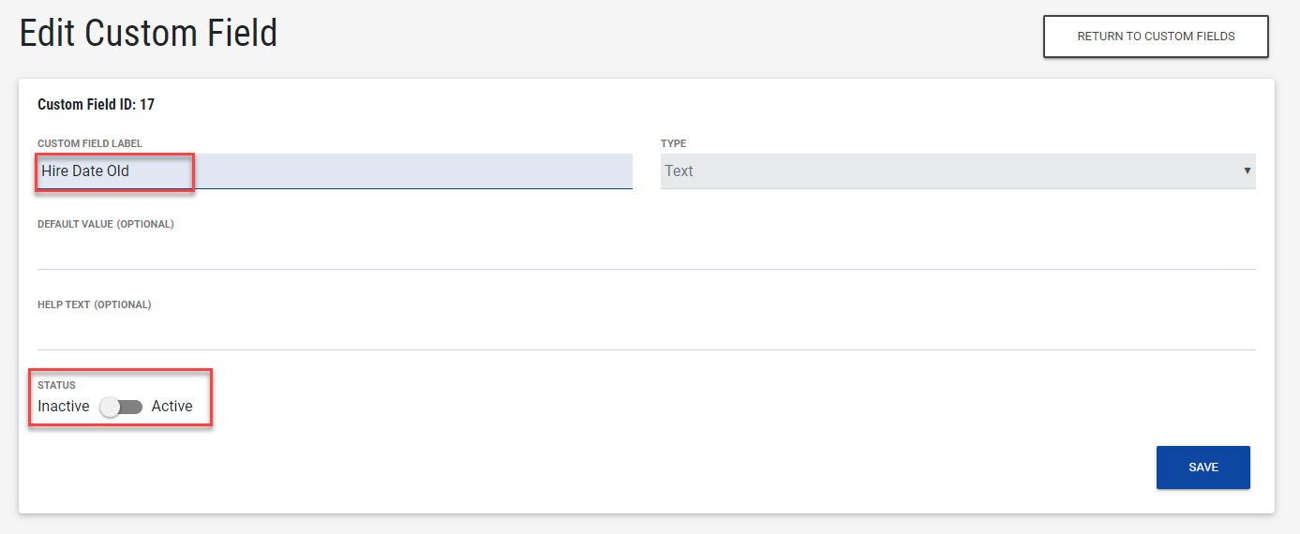Click the STATUS section label
Screen dimensions: 1300x534
[x=56, y=385]
